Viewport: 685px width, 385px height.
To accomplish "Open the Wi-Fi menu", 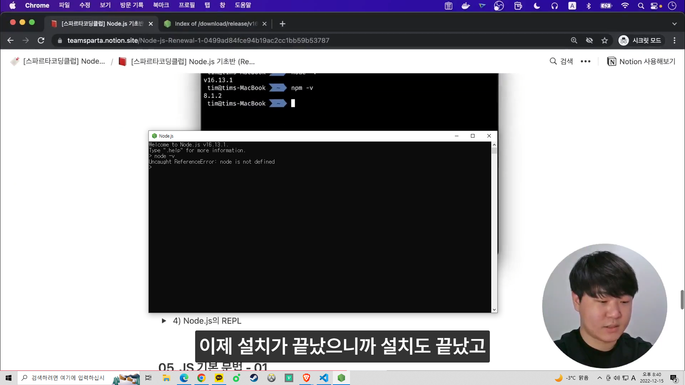I will [x=625, y=6].
